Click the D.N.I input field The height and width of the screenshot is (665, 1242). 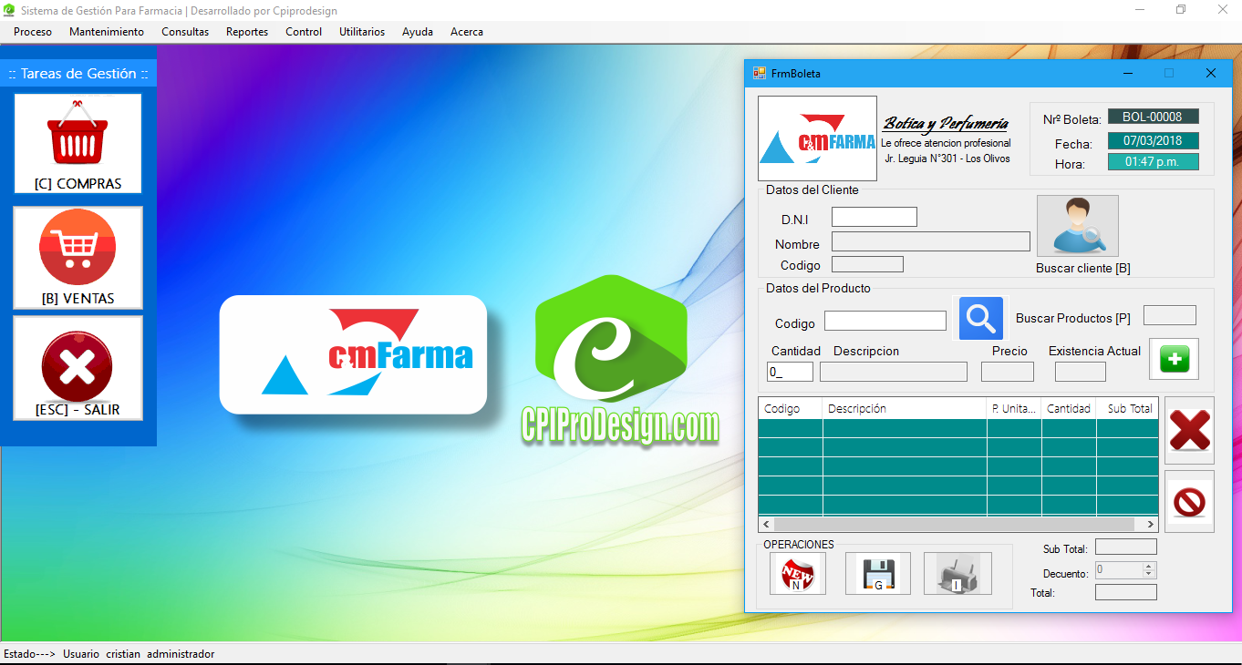coord(874,217)
